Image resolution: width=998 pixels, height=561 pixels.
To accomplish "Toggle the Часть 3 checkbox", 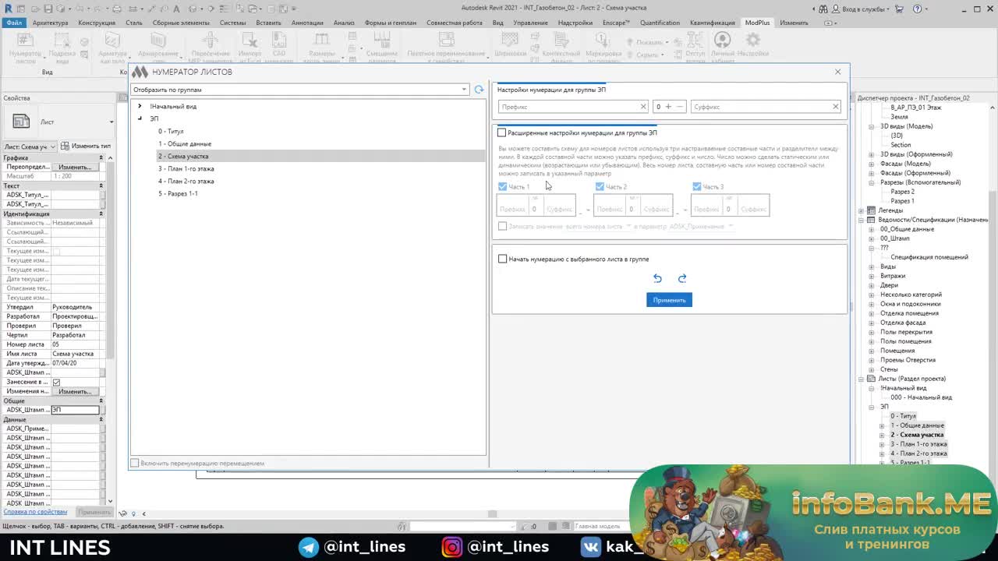I will (x=697, y=187).
